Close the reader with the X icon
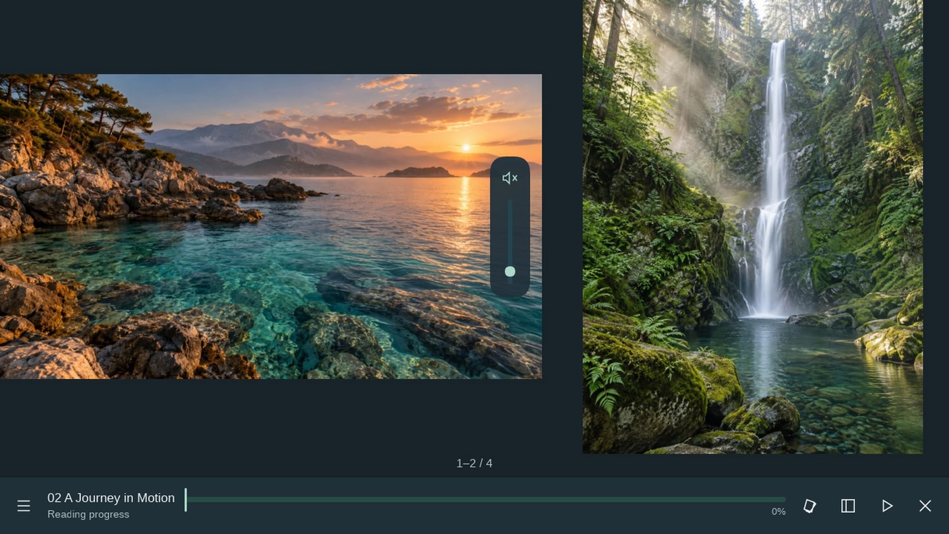Viewport: 949px width, 534px height. coord(925,506)
